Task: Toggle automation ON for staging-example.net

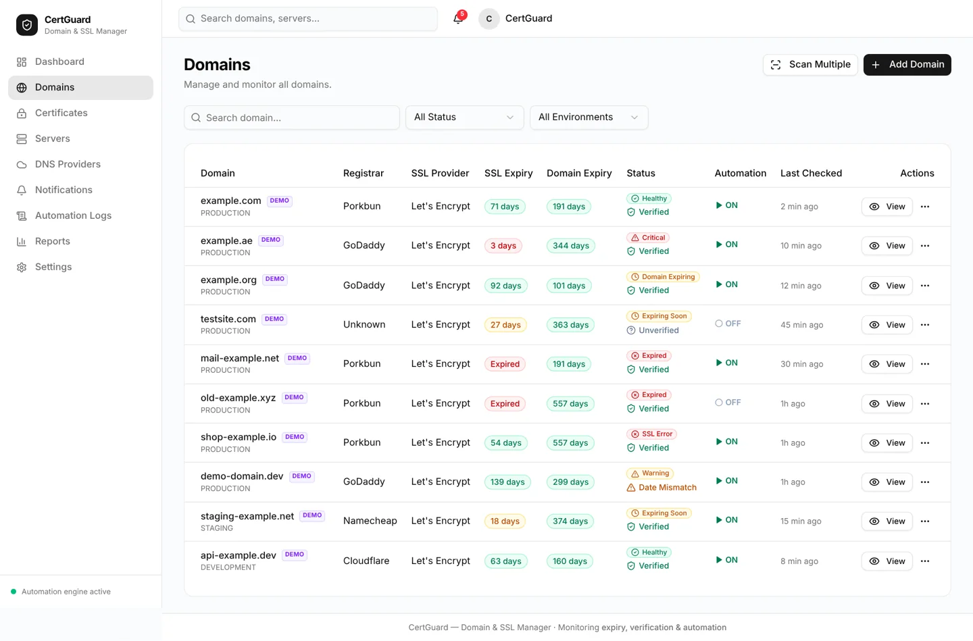Action: coord(727,520)
